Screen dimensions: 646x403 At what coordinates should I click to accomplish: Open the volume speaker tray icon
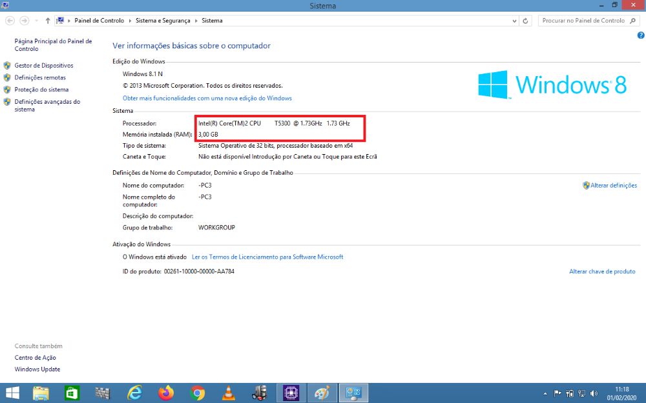tap(594, 393)
